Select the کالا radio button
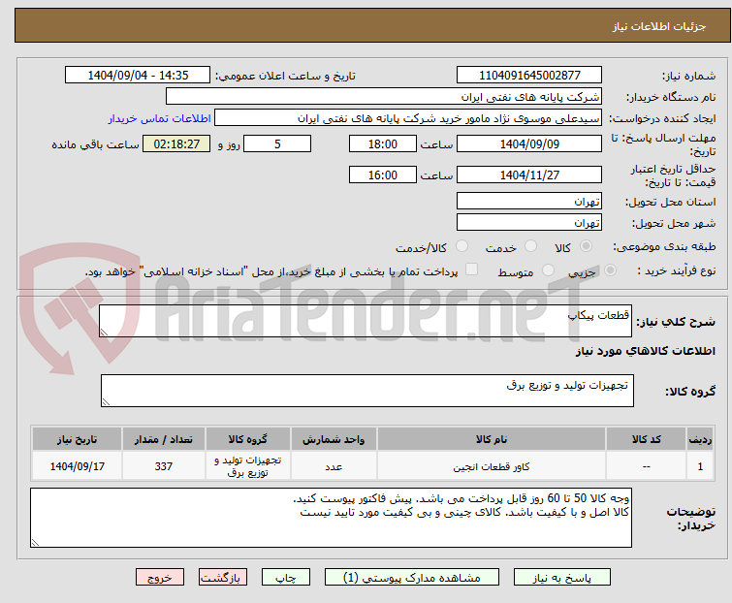The height and width of the screenshot is (603, 732). pos(586,246)
